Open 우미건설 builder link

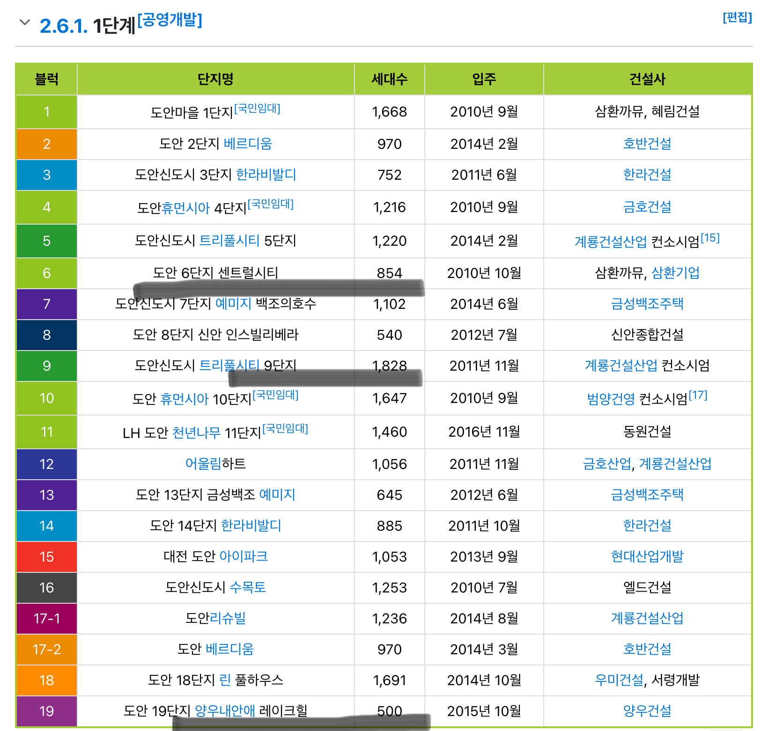coord(619,680)
